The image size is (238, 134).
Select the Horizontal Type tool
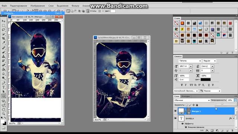point(3,87)
